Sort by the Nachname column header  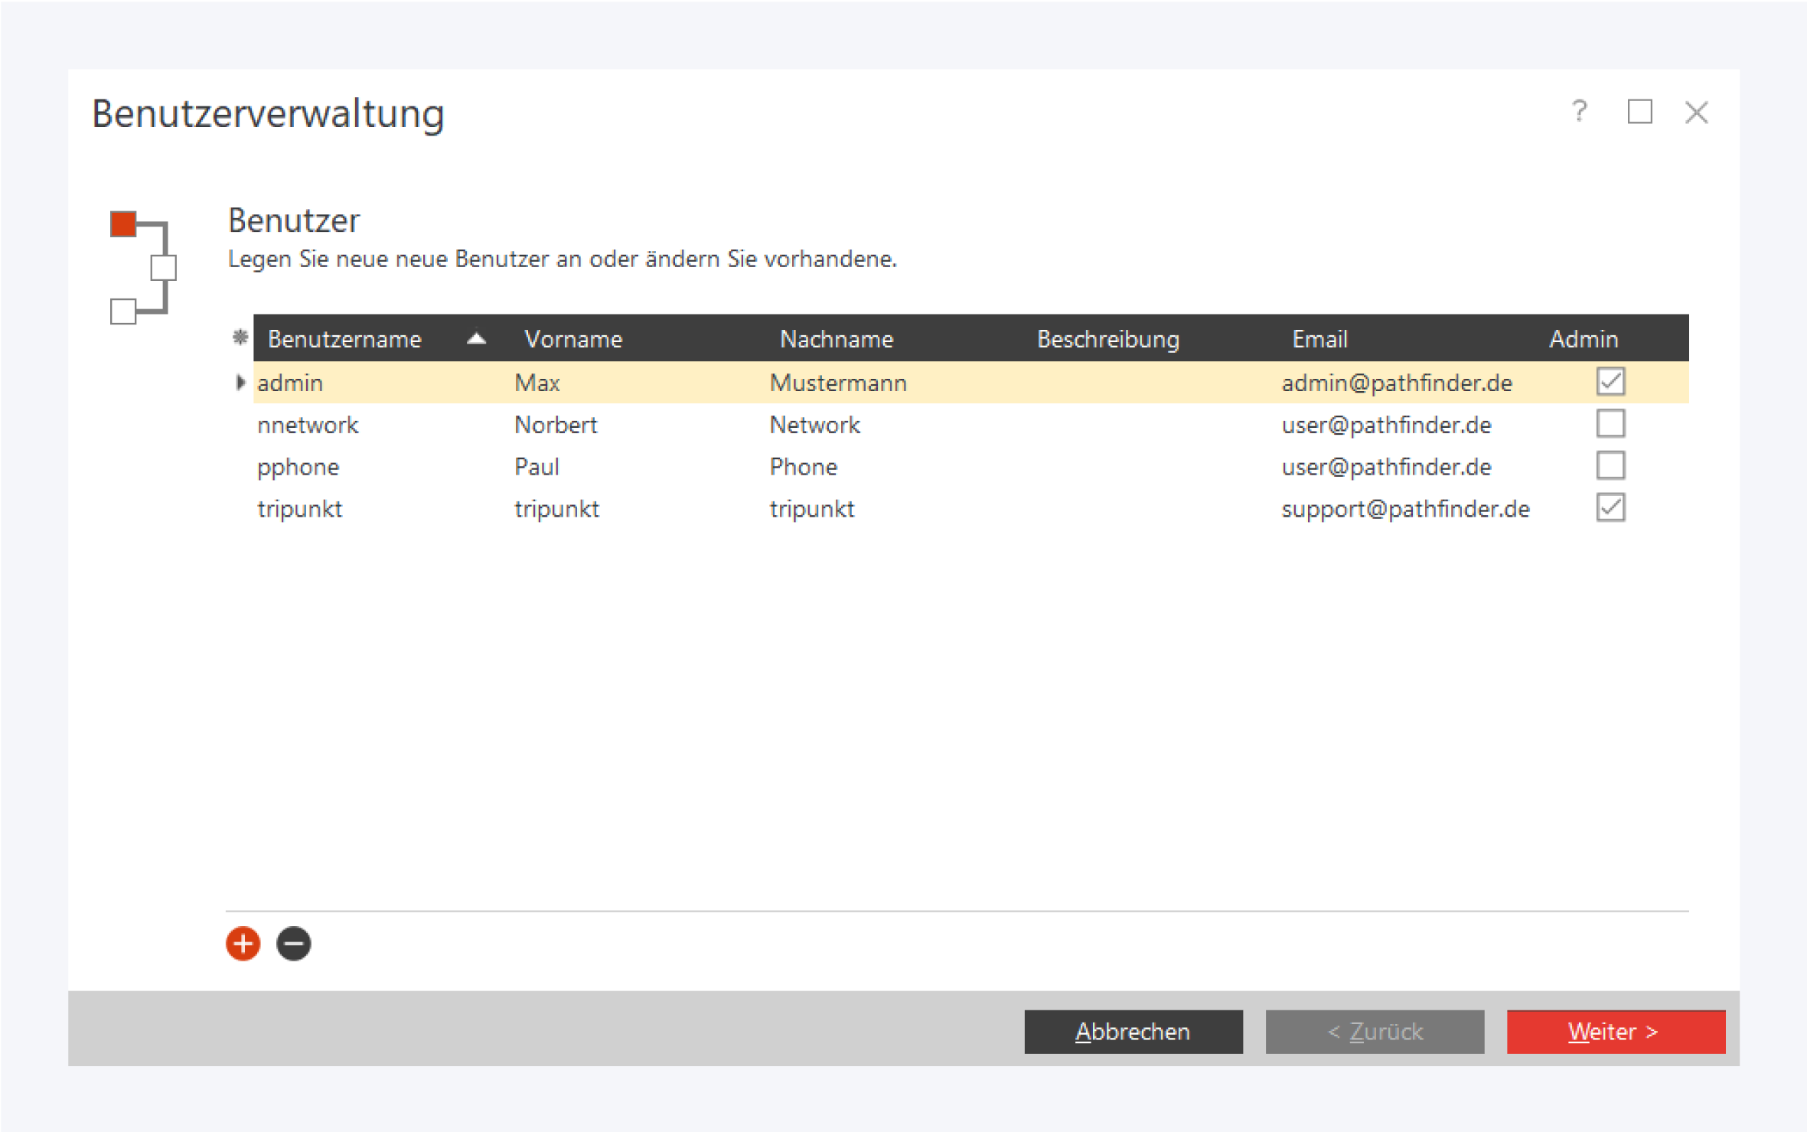(836, 338)
